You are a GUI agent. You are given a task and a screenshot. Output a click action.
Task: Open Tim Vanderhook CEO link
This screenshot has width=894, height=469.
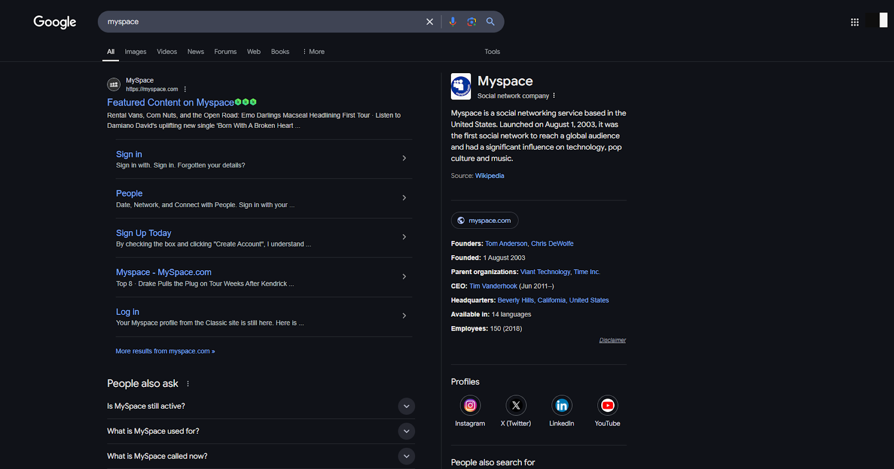[x=493, y=286]
